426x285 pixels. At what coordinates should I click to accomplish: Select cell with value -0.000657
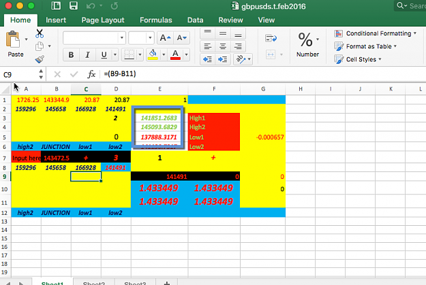click(x=263, y=137)
